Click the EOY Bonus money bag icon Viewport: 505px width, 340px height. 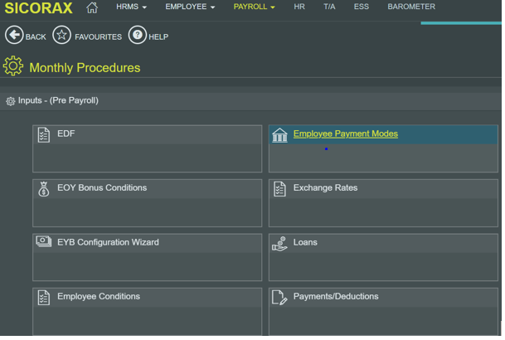click(x=44, y=189)
